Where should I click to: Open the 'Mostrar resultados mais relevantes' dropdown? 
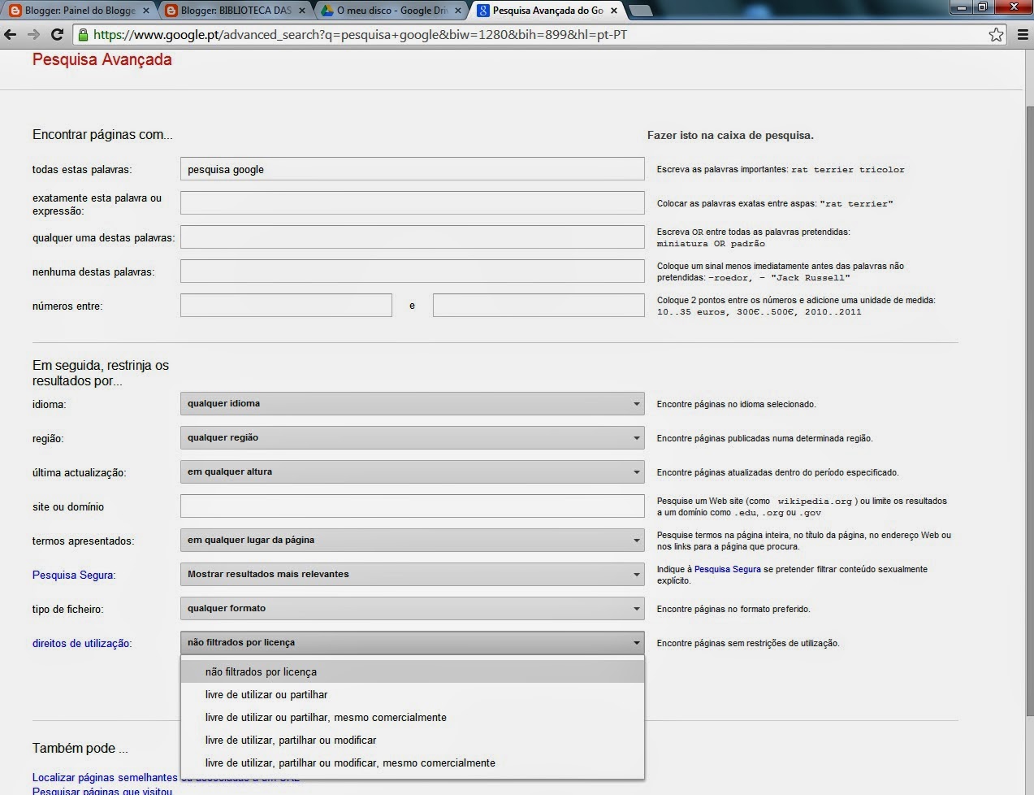[412, 574]
